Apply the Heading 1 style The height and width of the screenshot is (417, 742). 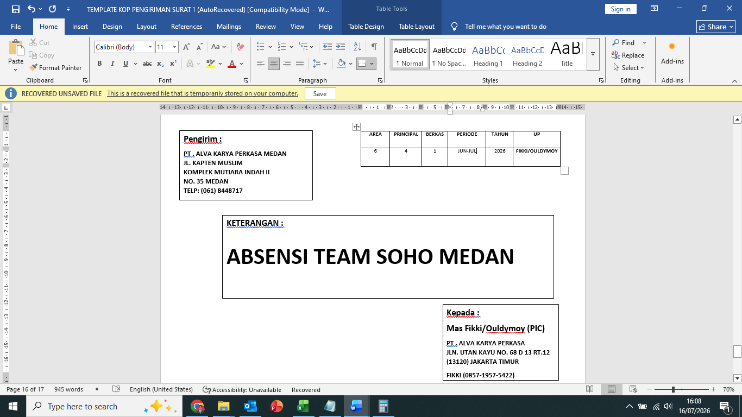click(x=488, y=54)
